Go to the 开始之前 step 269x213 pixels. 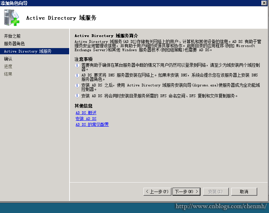tap(12, 36)
